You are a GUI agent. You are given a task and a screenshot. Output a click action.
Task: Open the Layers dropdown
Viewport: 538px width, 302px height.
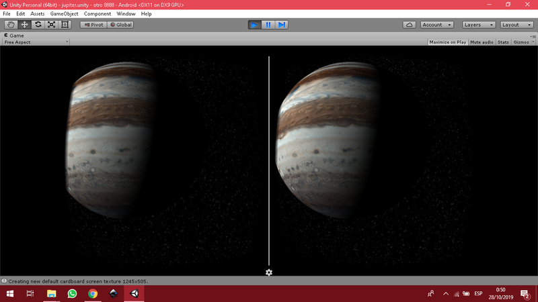(479, 25)
